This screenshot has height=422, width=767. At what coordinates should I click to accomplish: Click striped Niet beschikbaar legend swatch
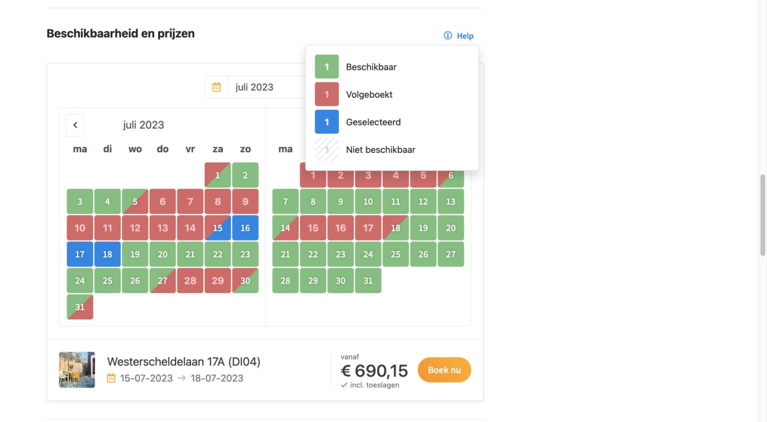(x=327, y=150)
